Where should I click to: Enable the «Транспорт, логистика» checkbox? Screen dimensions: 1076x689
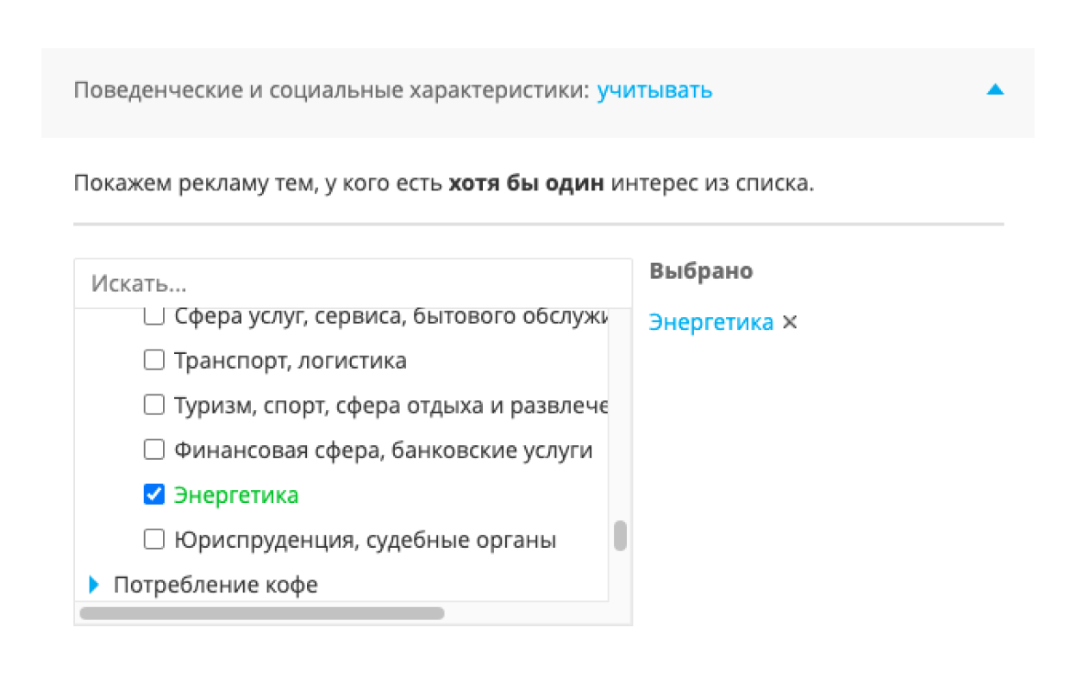point(153,360)
